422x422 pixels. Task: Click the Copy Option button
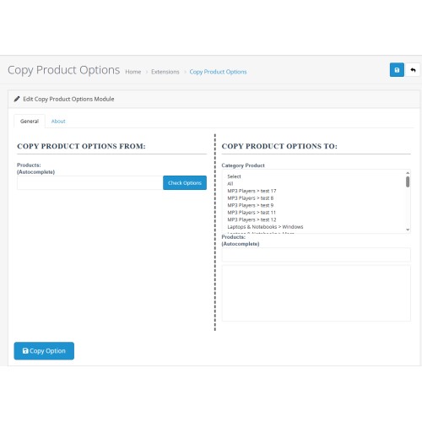tap(44, 351)
